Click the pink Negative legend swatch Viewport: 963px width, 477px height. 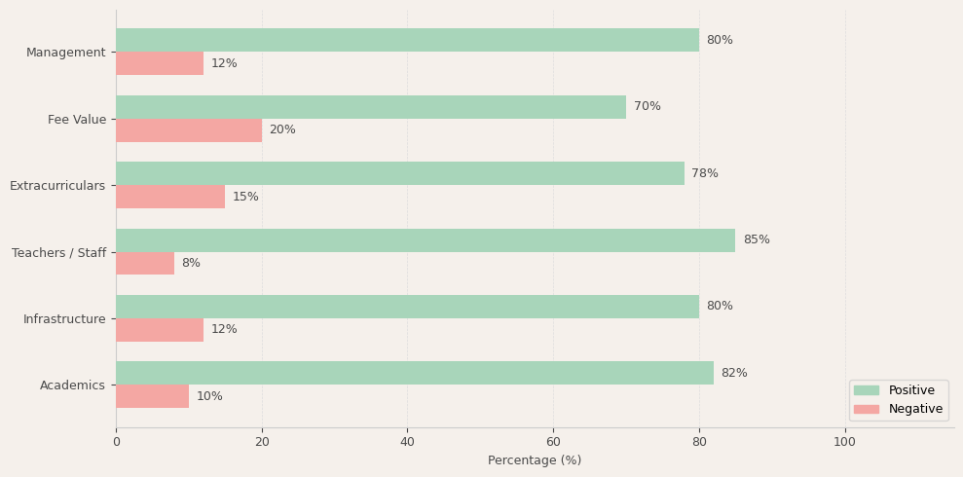point(866,410)
